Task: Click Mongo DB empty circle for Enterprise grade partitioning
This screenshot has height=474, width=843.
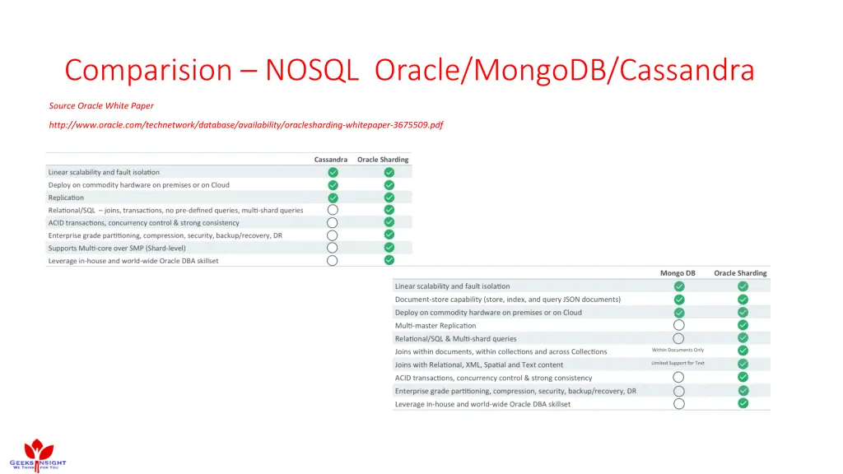Action: [679, 391]
